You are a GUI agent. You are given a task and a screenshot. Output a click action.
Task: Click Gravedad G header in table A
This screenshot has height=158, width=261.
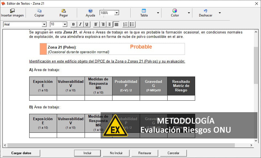(x=154, y=86)
